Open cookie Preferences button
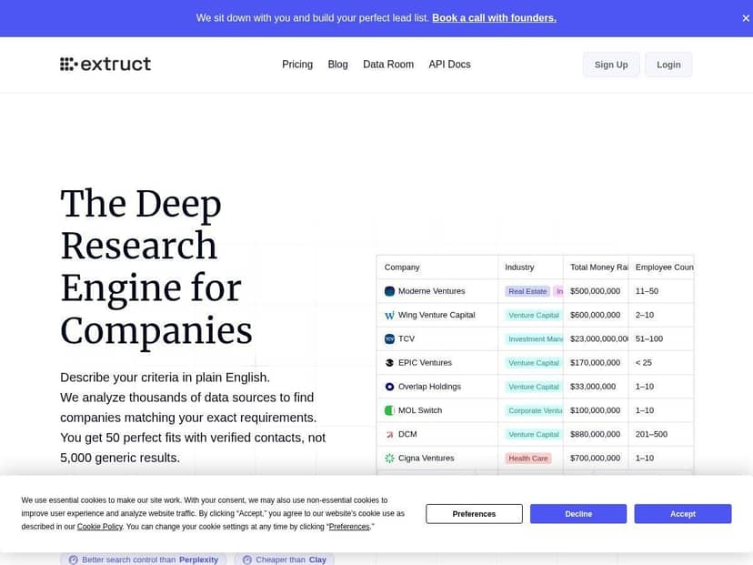753x565 pixels. point(474,514)
